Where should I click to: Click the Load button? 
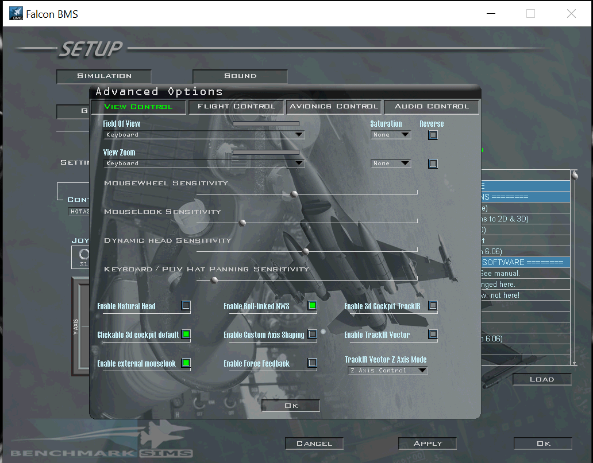coord(542,379)
